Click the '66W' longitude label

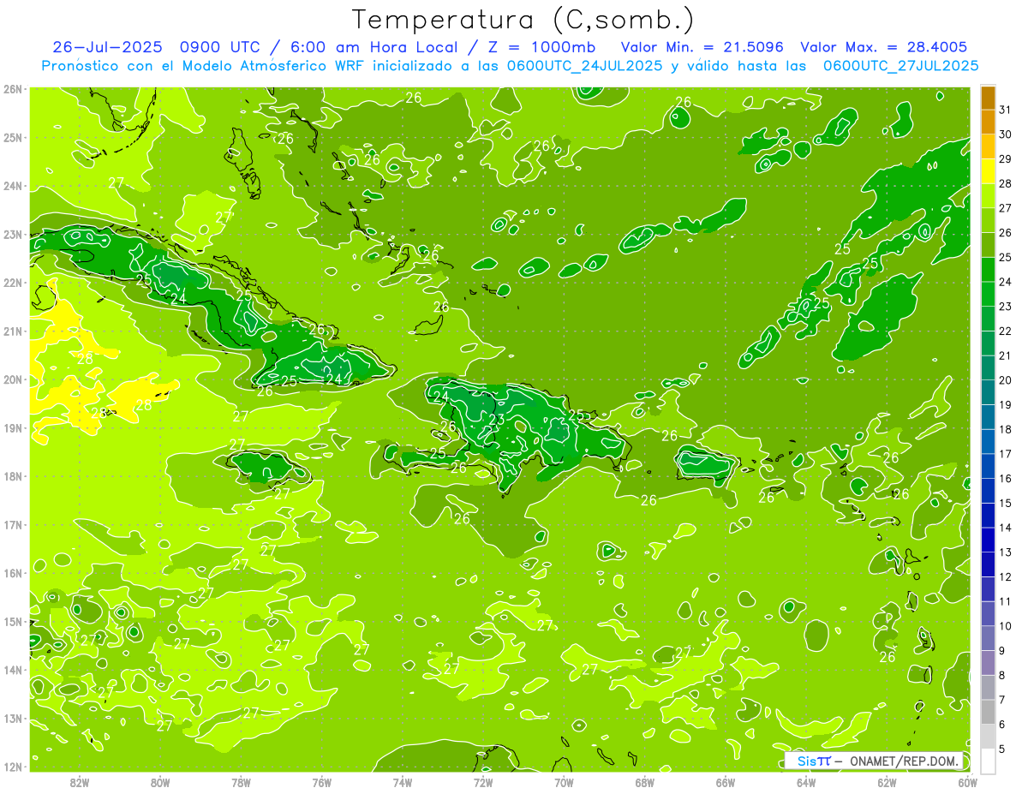[726, 782]
